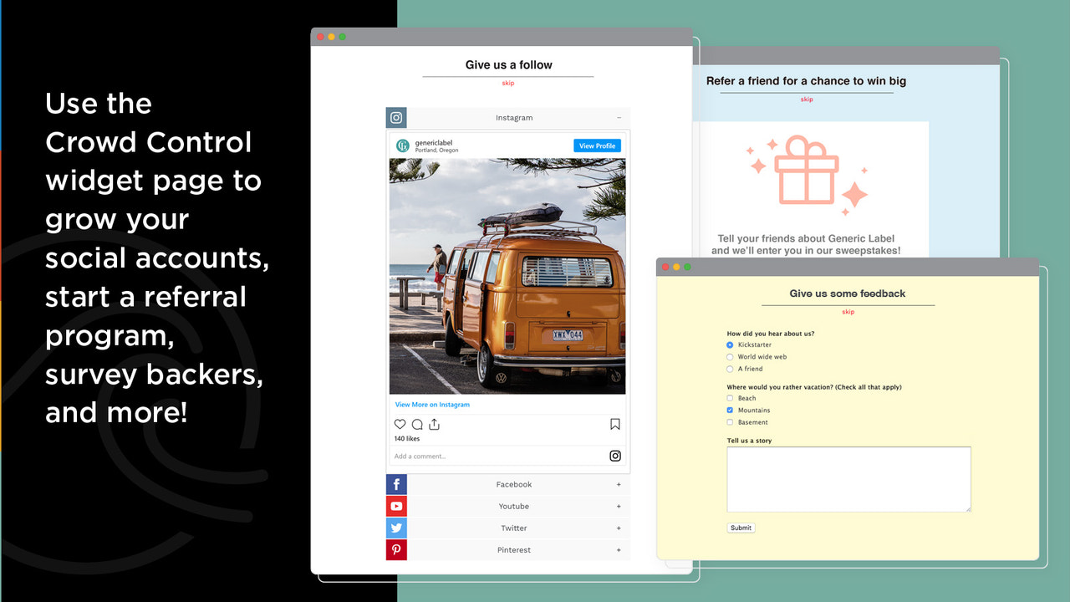Image resolution: width=1070 pixels, height=602 pixels.
Task: Click the Instagram header label
Action: (513, 117)
